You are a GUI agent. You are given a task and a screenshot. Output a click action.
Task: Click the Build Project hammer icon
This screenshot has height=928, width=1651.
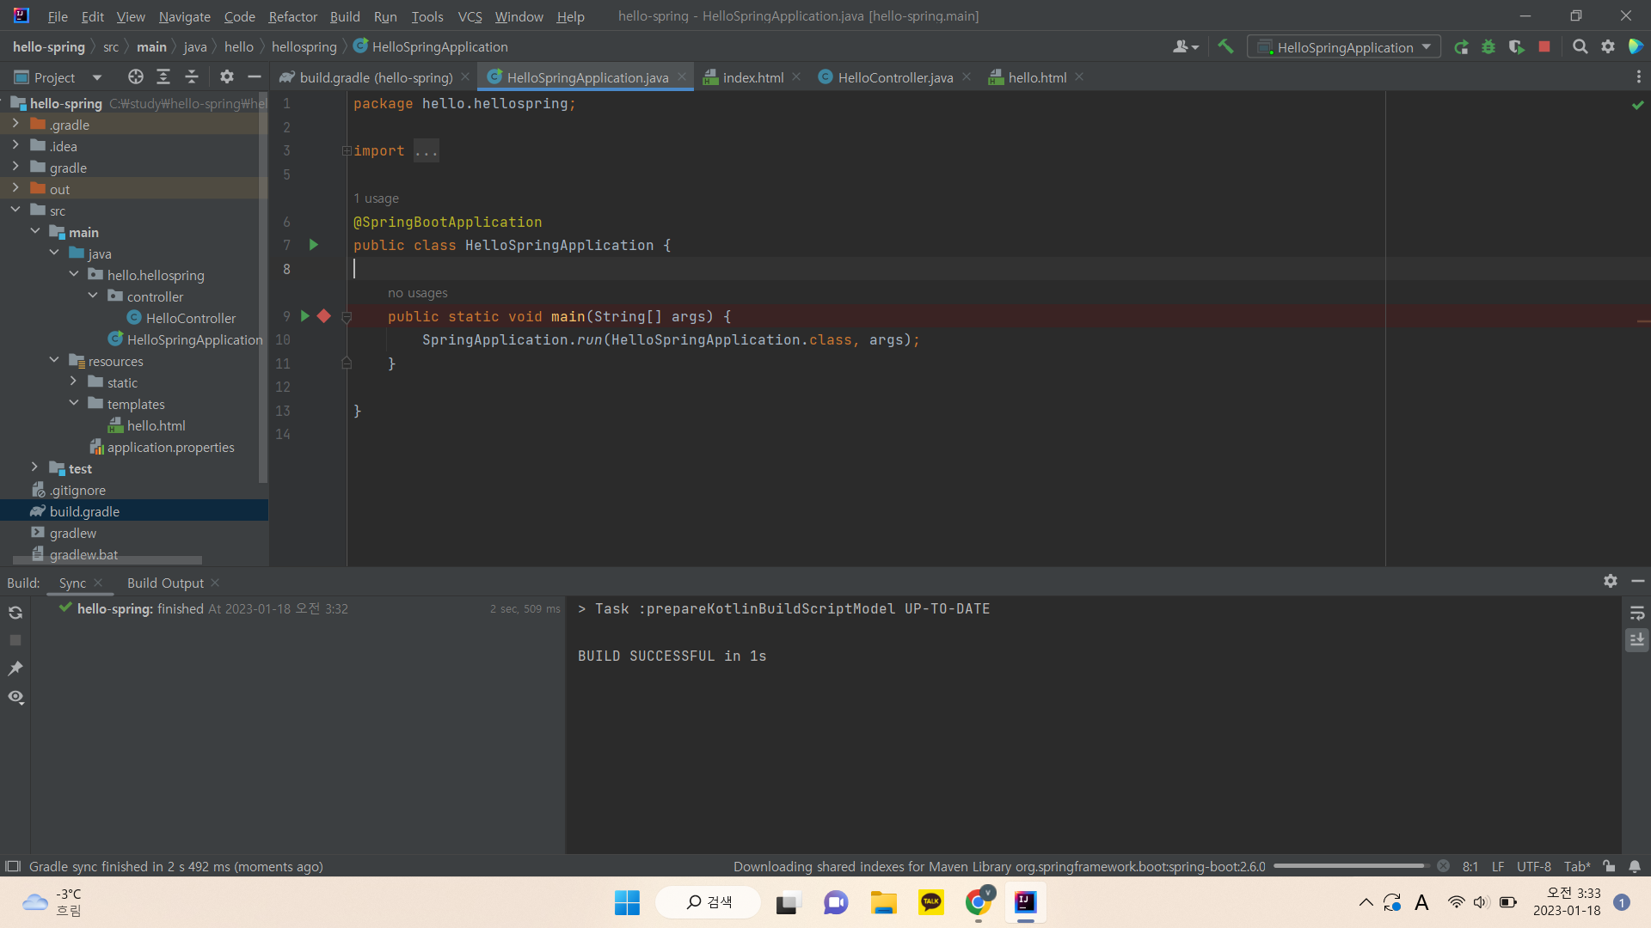(1225, 47)
